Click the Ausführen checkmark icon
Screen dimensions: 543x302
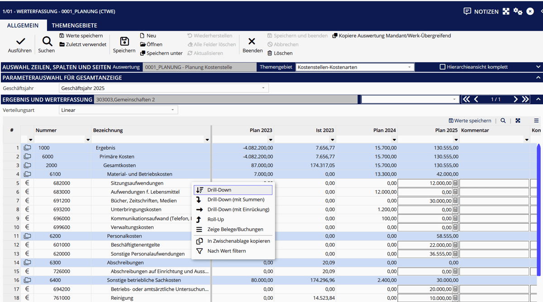point(20,42)
